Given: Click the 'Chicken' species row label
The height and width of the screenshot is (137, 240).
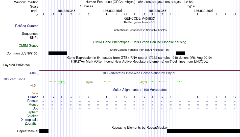Looking at the screenshot, I should [32, 116].
